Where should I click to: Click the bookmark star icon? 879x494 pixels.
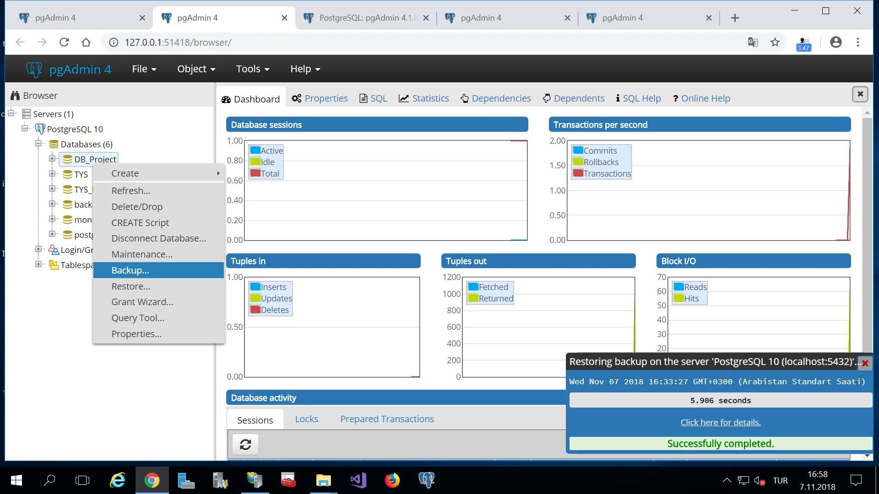point(775,43)
